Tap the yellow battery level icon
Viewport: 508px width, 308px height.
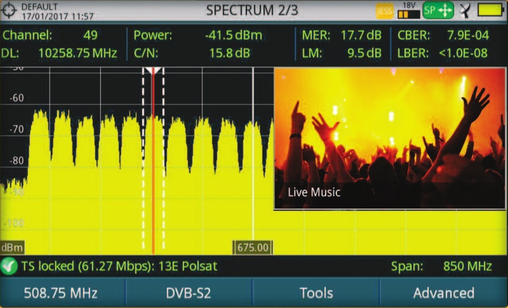[491, 9]
